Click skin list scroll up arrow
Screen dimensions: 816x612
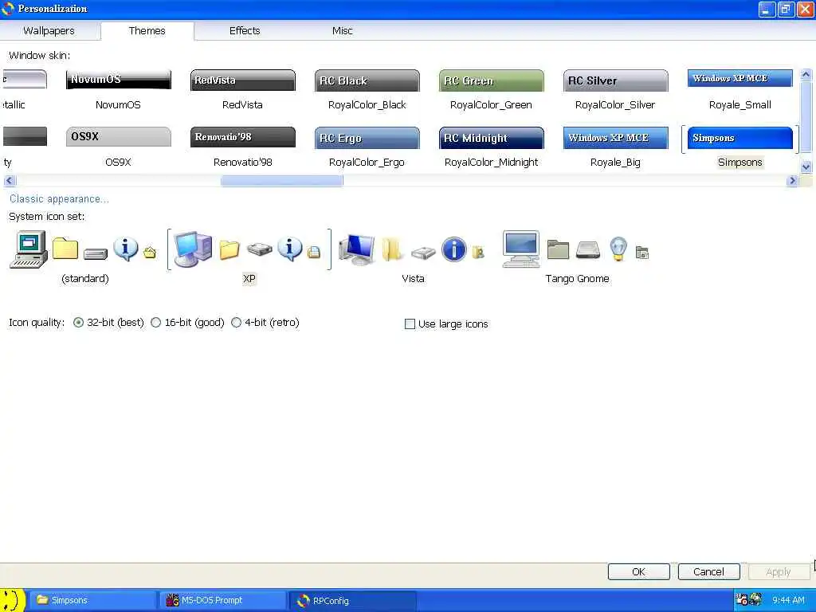pyautogui.click(x=806, y=75)
